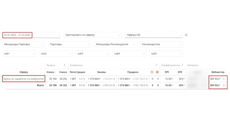Image resolution: width=230 pixels, height=120 pixels.
Task: Expand the sub5 filter
Action: click(166, 54)
